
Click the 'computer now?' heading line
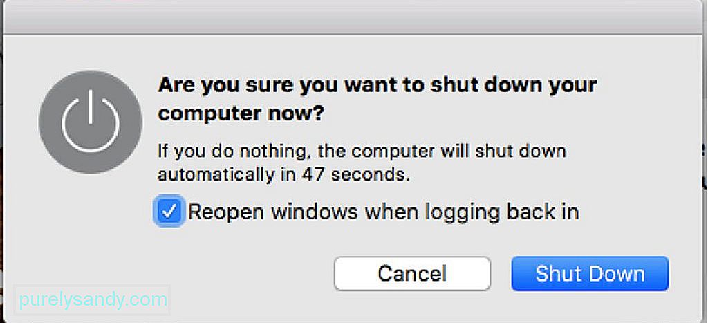point(241,114)
